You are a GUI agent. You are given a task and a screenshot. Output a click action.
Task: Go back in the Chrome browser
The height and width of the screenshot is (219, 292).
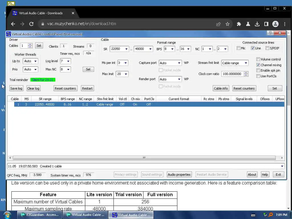13,24
